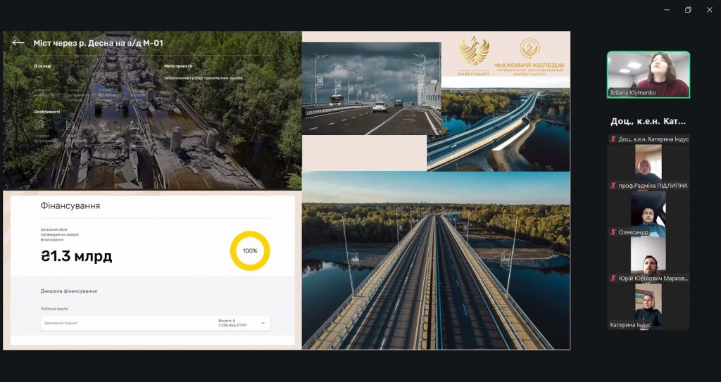Image resolution: width=721 pixels, height=382 pixels.
Task: Click the yellow 100% funding ring
Action: click(250, 250)
